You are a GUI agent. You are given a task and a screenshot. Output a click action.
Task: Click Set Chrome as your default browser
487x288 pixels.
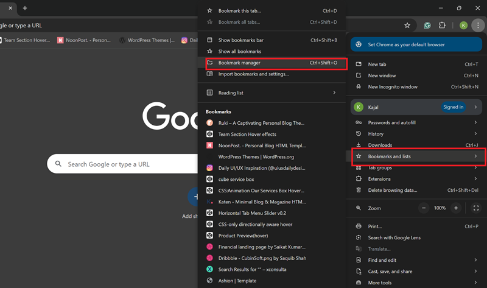click(416, 44)
